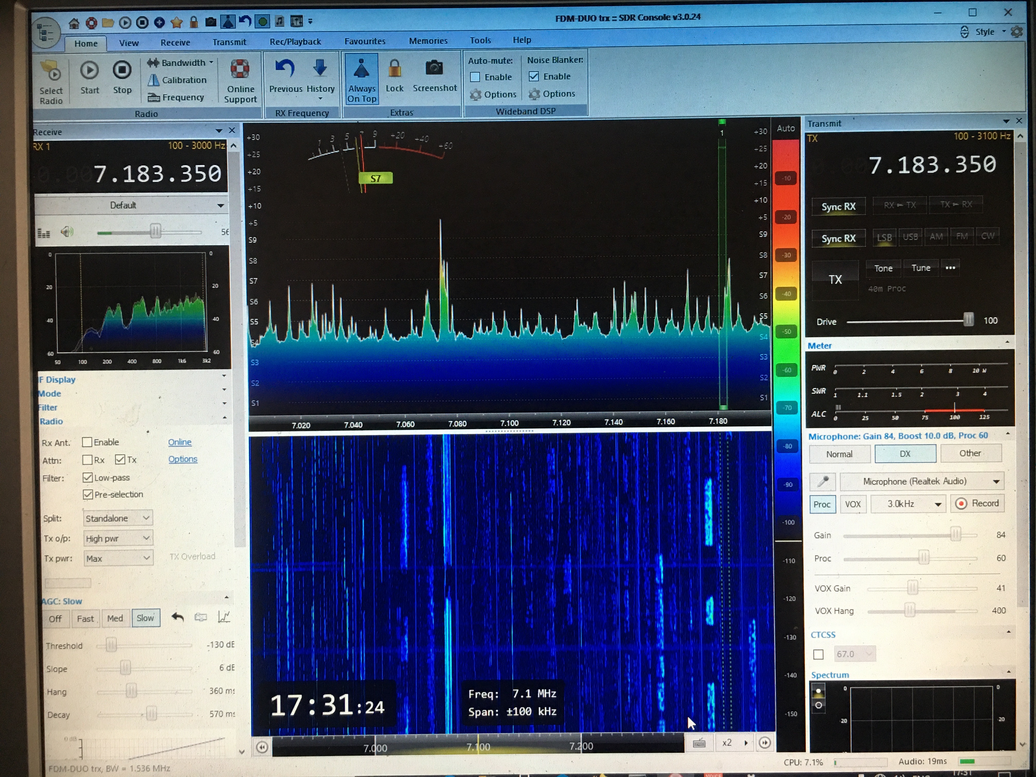This screenshot has height=777, width=1036.
Task: Click the speaker mute icon in Receive panel
Action: (67, 232)
